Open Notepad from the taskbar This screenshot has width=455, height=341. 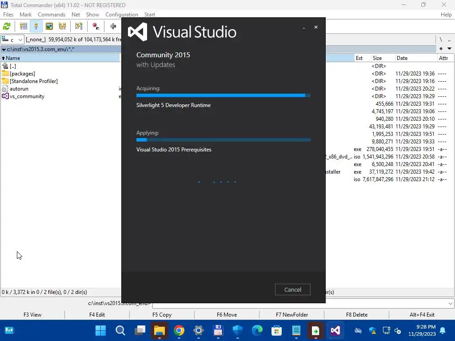tap(296, 330)
